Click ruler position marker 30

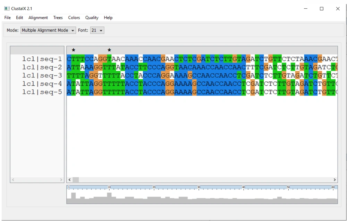(199, 187)
